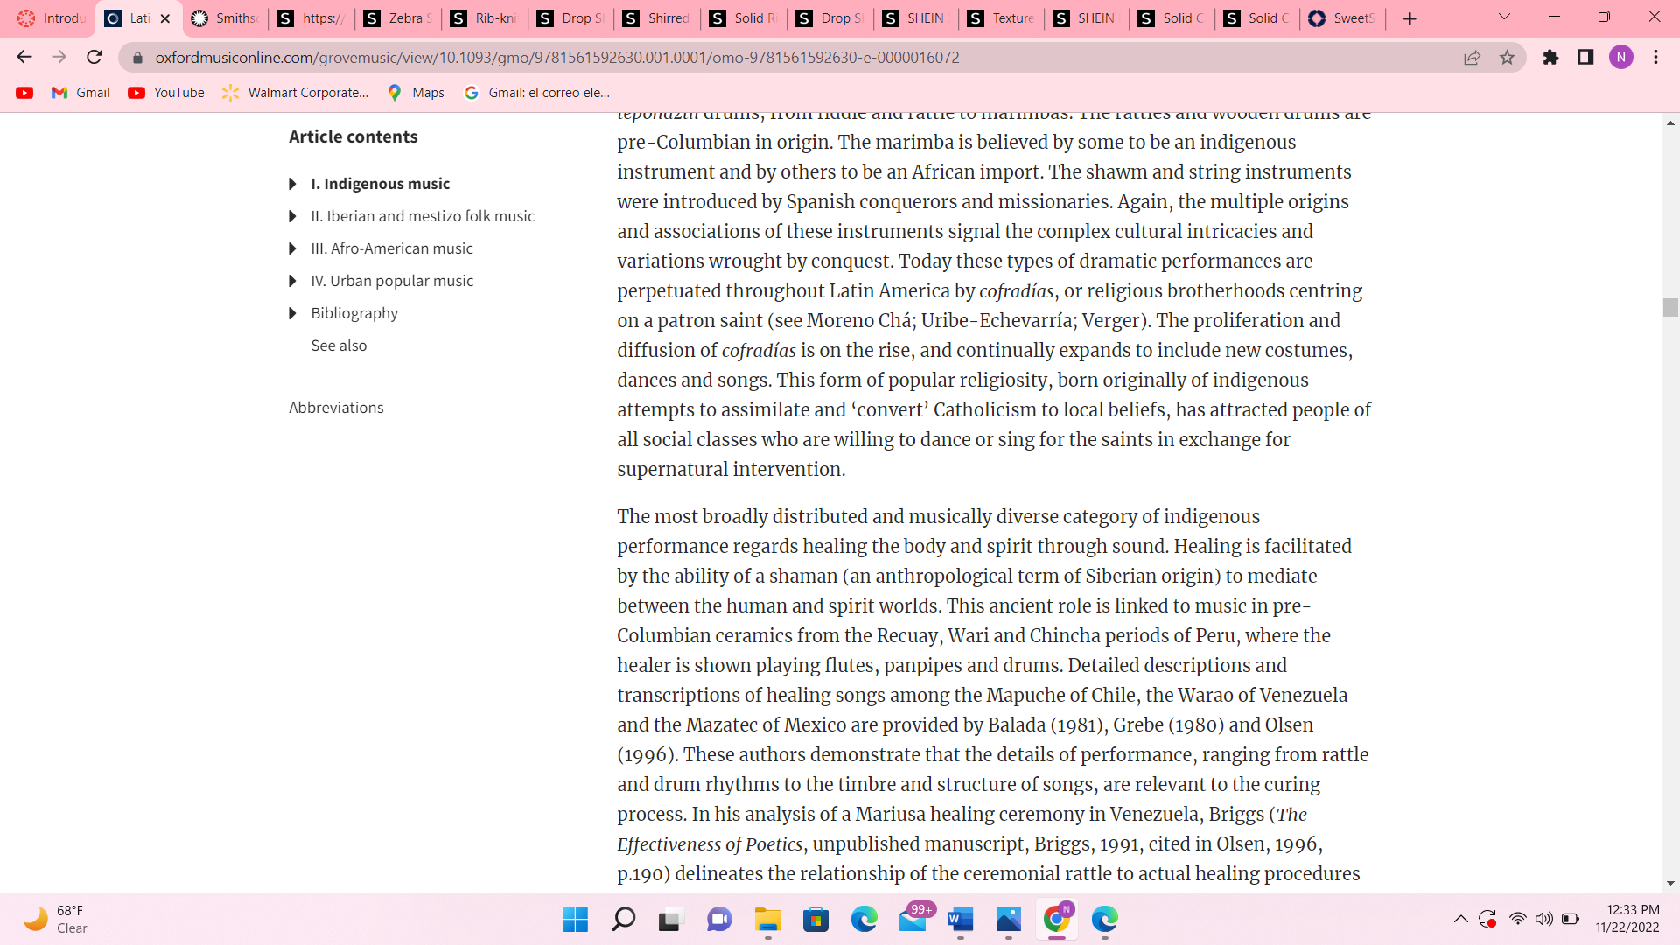Viewport: 1680px width, 945px height.
Task: Go back to the previous page
Action: [x=24, y=58]
